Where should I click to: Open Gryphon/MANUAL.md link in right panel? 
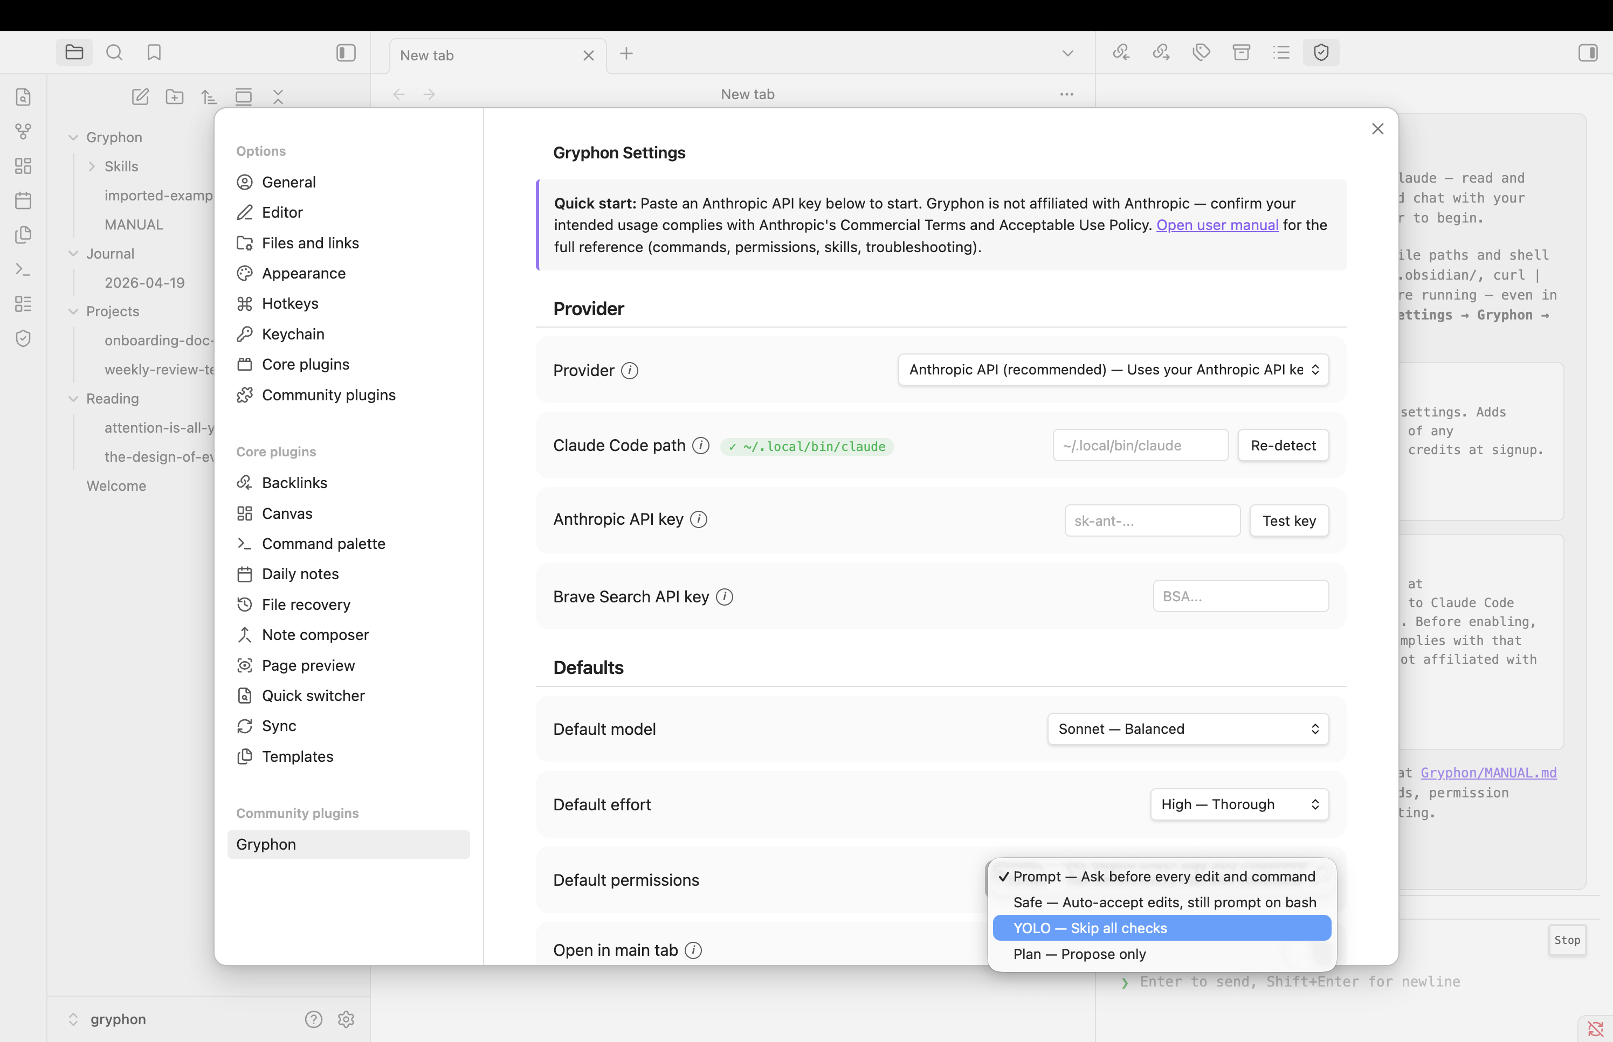point(1488,773)
